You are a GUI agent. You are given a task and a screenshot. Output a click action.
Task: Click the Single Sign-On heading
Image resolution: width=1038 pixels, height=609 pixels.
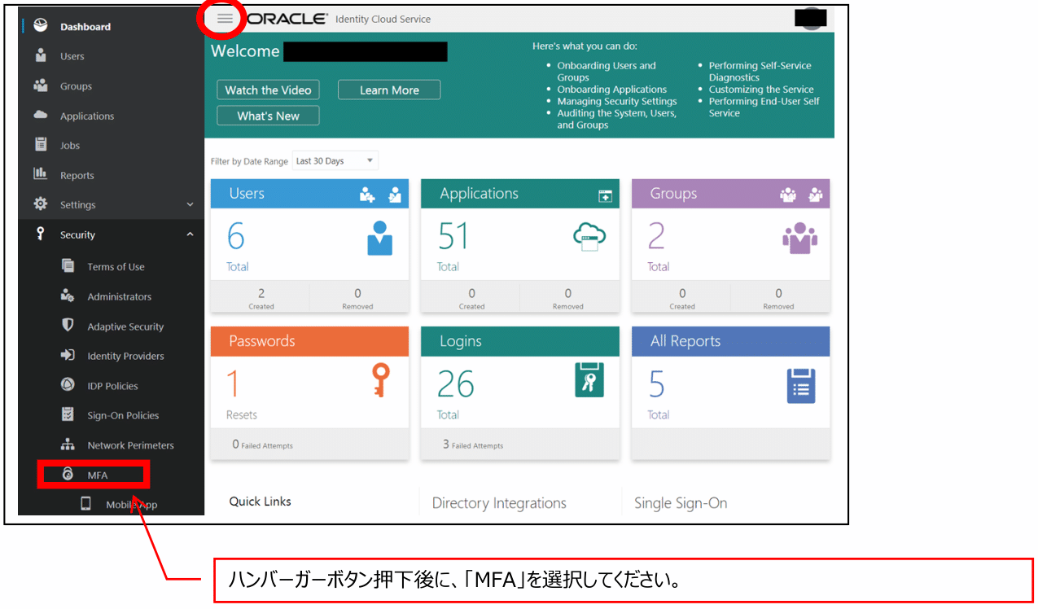point(681,503)
